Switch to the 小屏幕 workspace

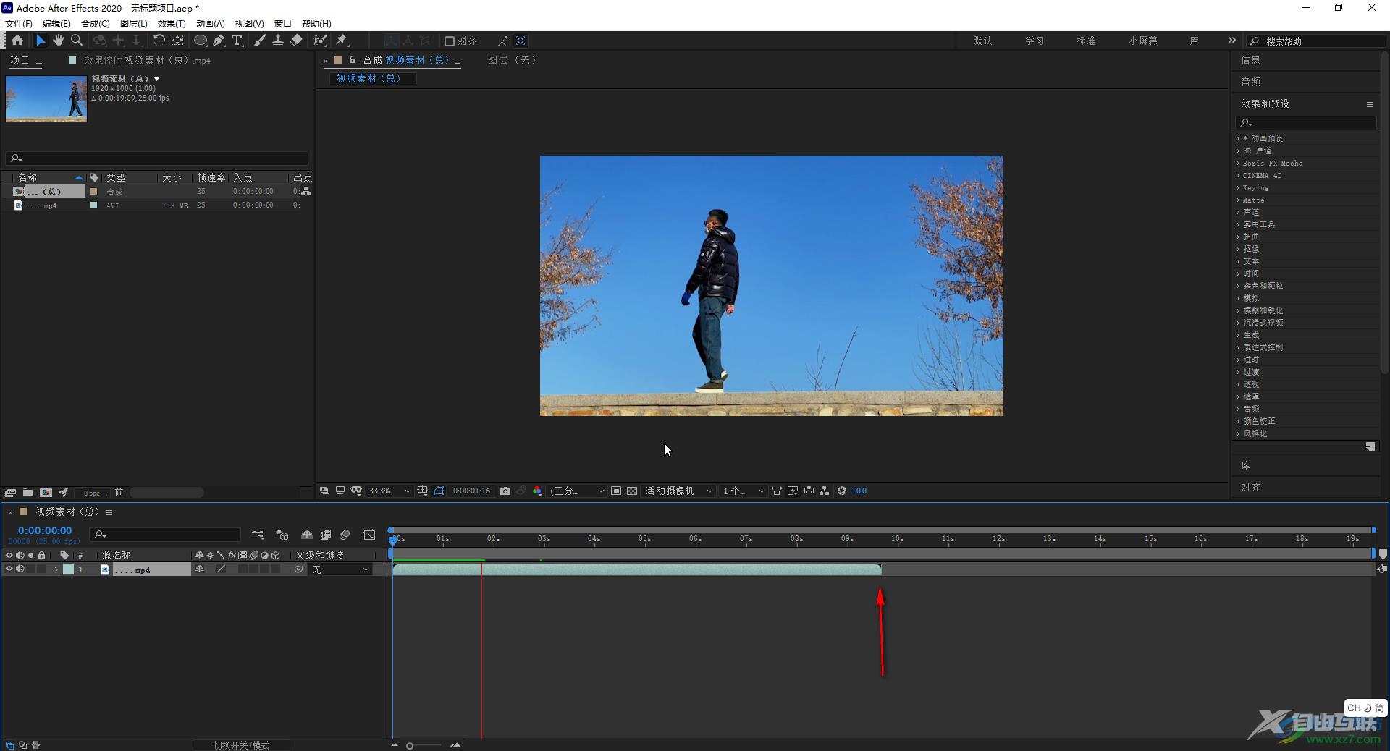[1142, 41]
